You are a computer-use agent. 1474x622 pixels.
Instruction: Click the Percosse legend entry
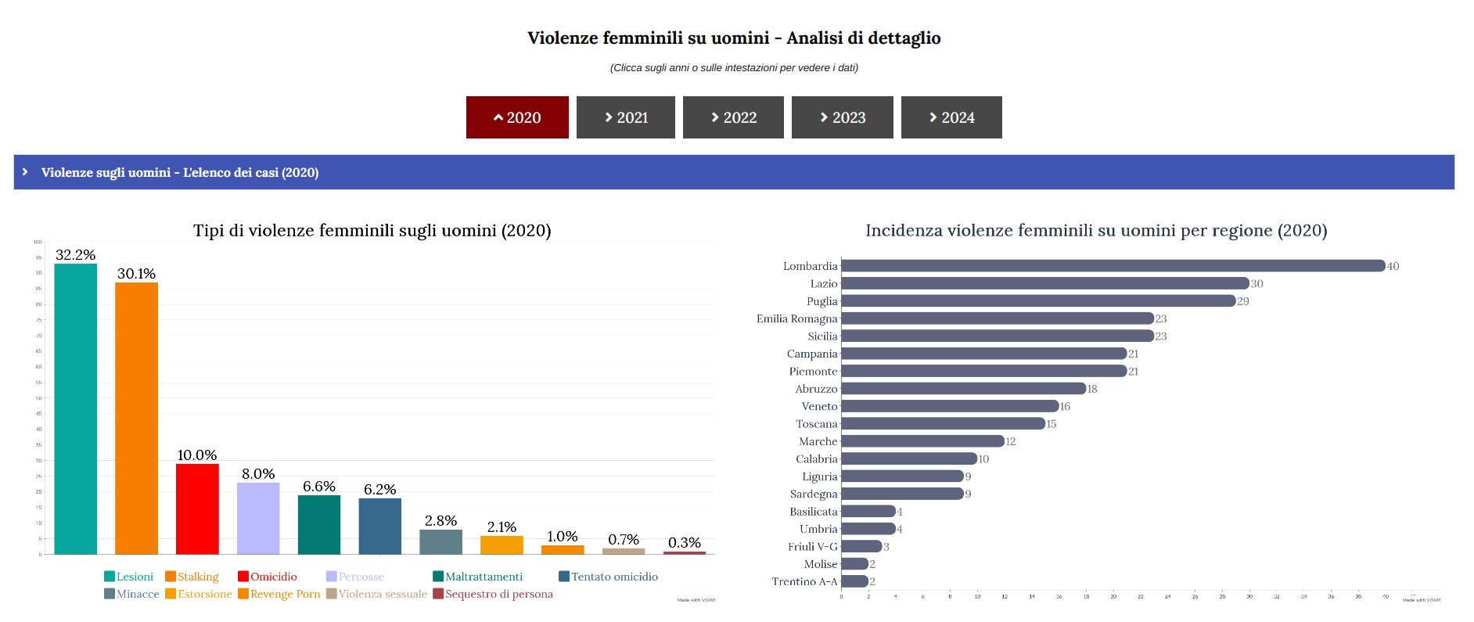(x=355, y=577)
